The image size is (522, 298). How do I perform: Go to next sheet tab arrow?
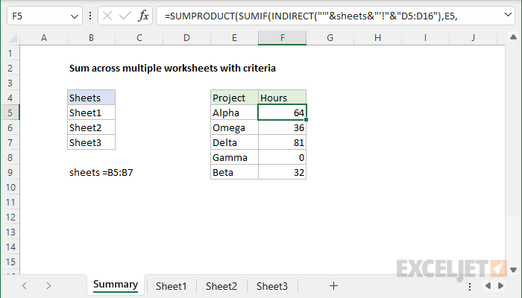tap(48, 285)
